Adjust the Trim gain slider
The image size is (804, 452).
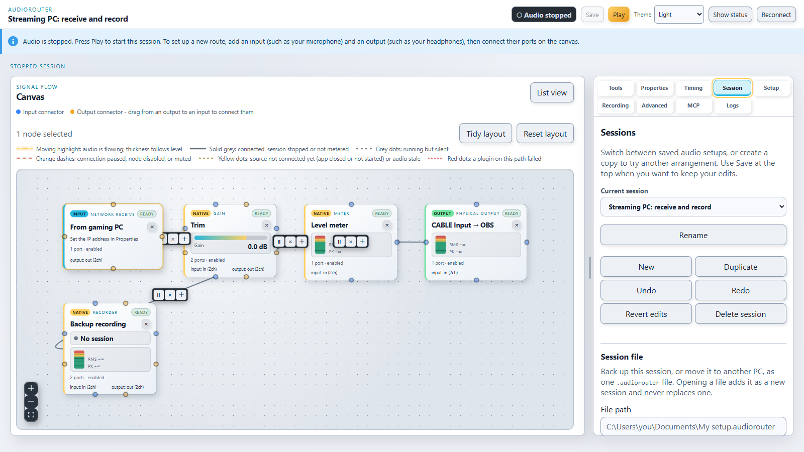coord(231,238)
